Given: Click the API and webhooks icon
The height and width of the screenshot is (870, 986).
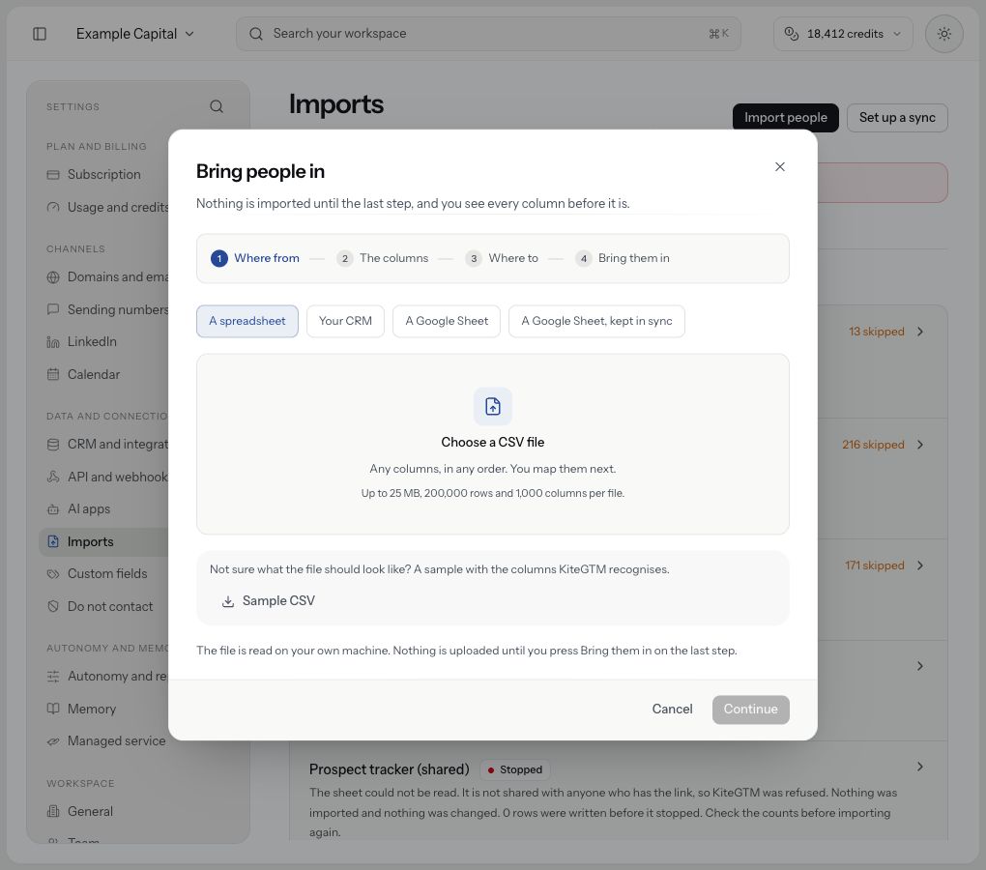Looking at the screenshot, I should (x=53, y=478).
